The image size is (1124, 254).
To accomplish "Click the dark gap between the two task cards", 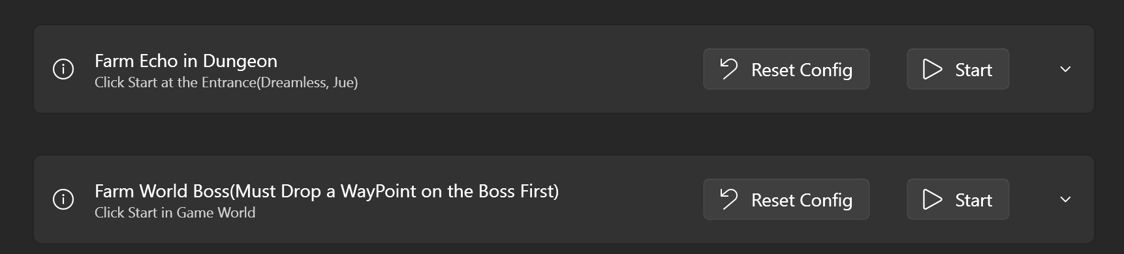I will [x=561, y=134].
